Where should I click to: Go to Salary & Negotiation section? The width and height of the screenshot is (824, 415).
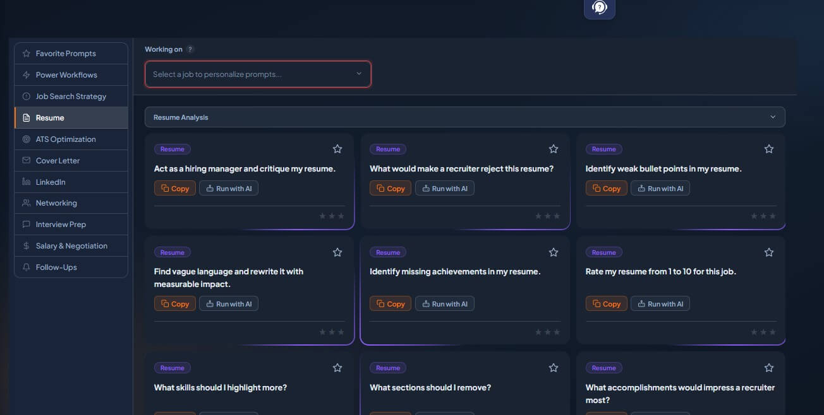tap(71, 246)
